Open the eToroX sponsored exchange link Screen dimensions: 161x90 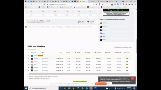tap(35, 55)
